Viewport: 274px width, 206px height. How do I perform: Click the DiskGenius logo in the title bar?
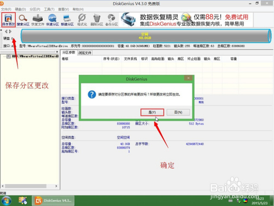tap(2, 3)
